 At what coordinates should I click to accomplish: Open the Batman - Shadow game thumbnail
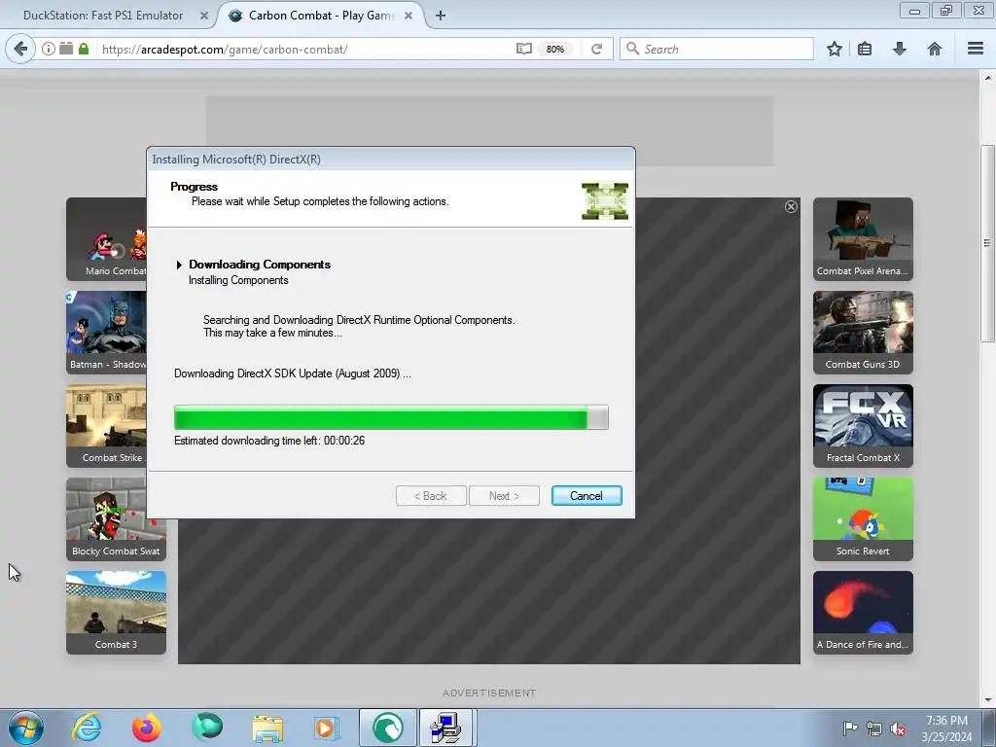point(106,333)
